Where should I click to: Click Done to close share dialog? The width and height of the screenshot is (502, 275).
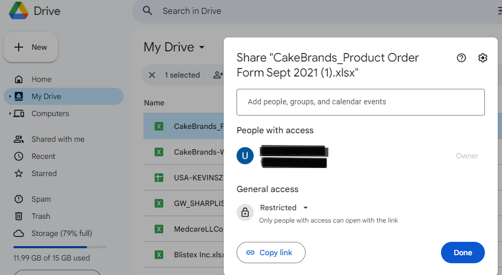462,253
